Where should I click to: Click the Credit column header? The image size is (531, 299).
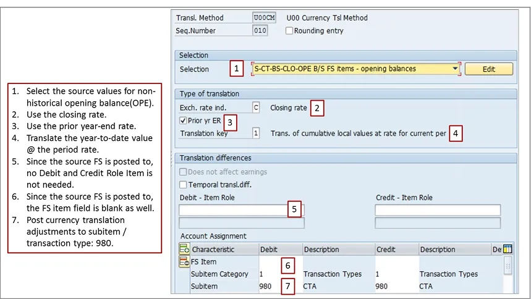[394, 250]
